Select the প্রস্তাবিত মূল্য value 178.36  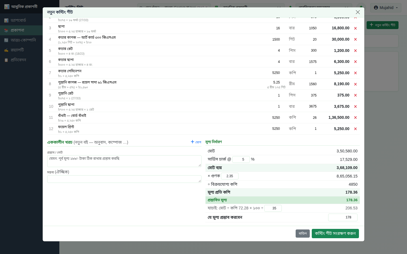coord(352,200)
